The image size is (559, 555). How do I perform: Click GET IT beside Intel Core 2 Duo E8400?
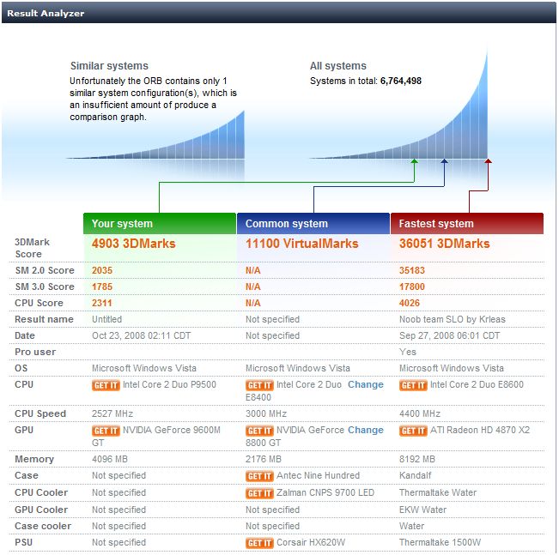(x=259, y=385)
